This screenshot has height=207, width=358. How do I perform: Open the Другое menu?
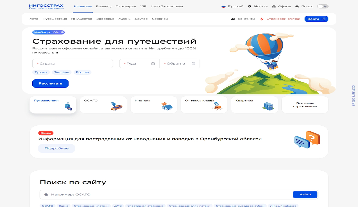141,19
